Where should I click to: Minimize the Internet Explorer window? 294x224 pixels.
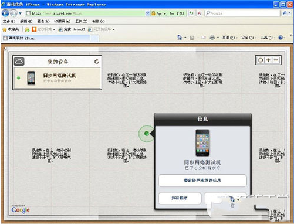coord(276,4)
